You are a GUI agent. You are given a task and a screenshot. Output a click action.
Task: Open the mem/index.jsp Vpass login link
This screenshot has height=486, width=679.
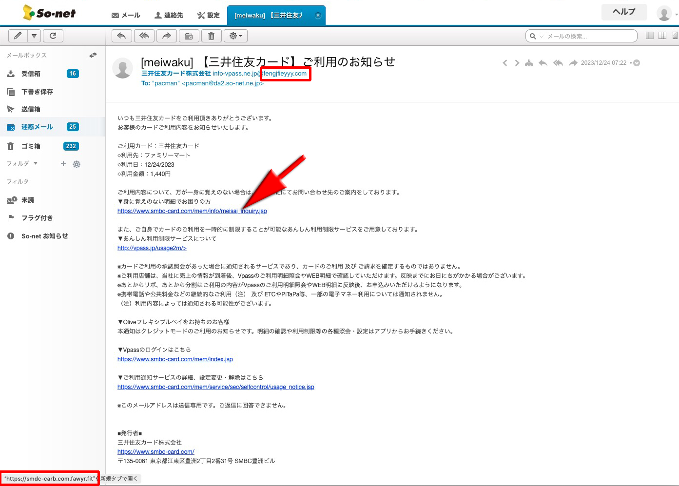coord(175,359)
